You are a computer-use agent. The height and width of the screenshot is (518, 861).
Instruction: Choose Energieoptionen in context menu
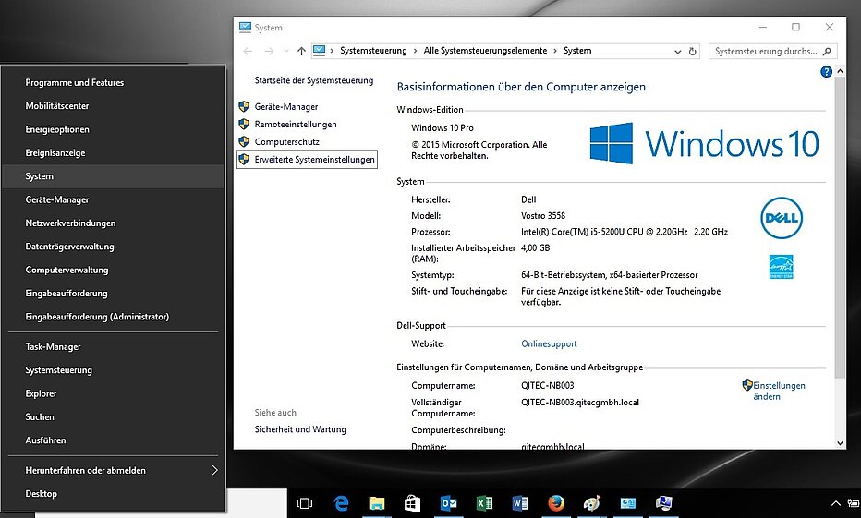(114, 129)
